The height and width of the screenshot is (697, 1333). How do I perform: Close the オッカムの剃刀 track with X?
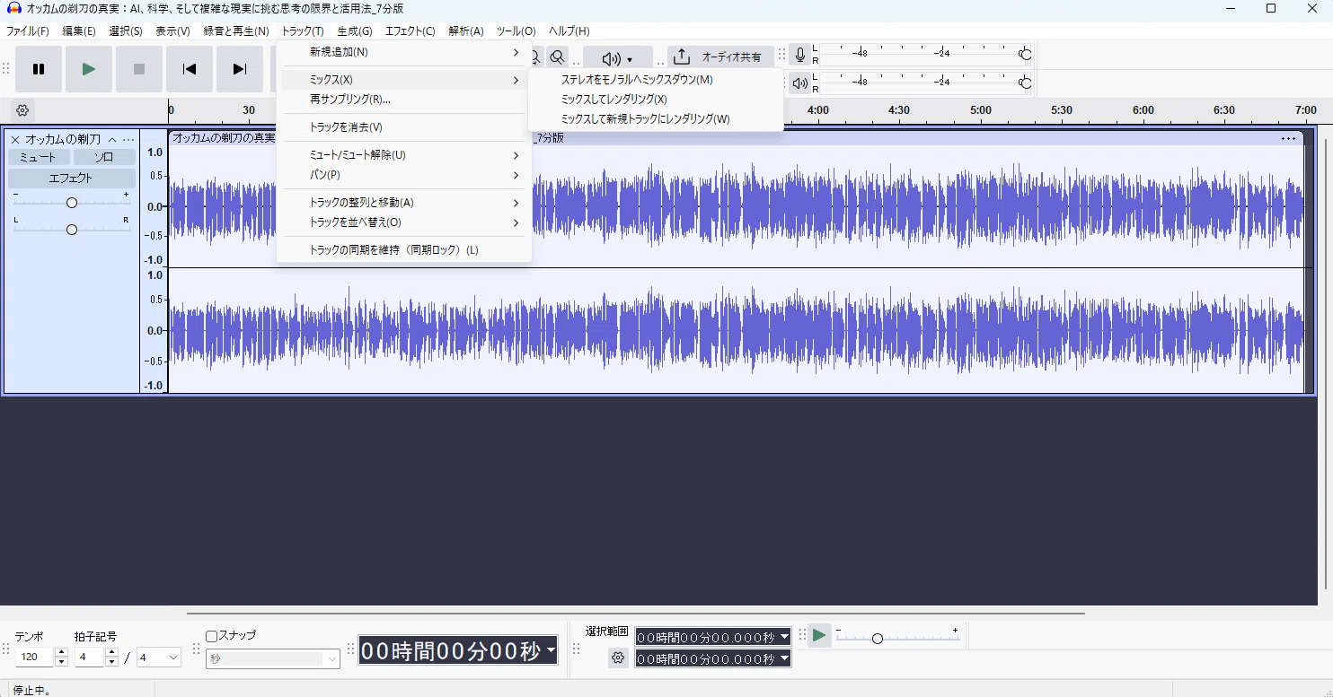click(x=15, y=140)
